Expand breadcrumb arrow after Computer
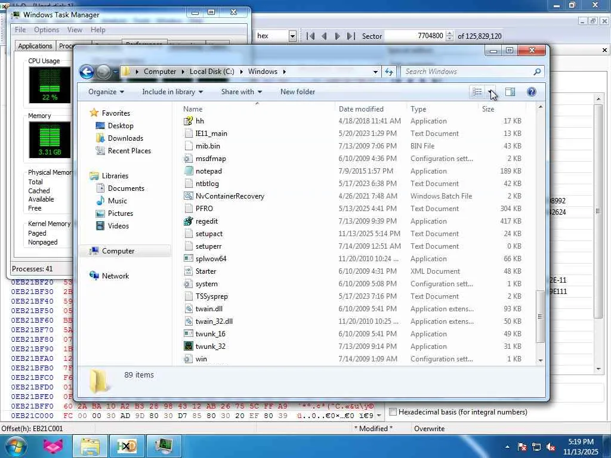The width and height of the screenshot is (611, 458). [x=183, y=72]
